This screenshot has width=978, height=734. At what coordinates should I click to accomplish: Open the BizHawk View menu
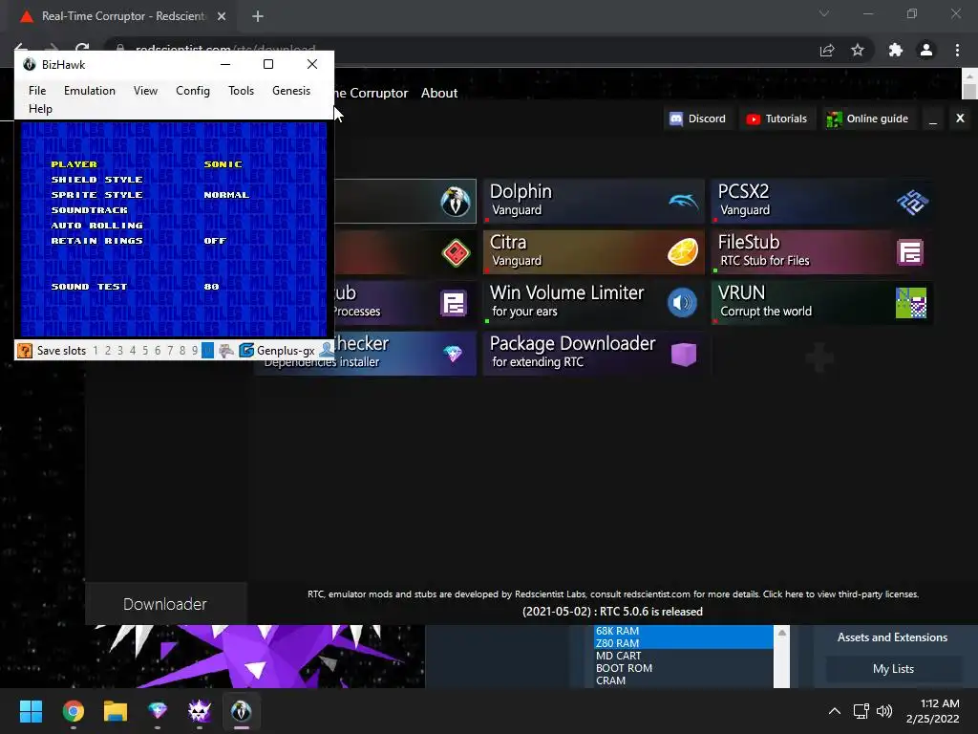145,91
